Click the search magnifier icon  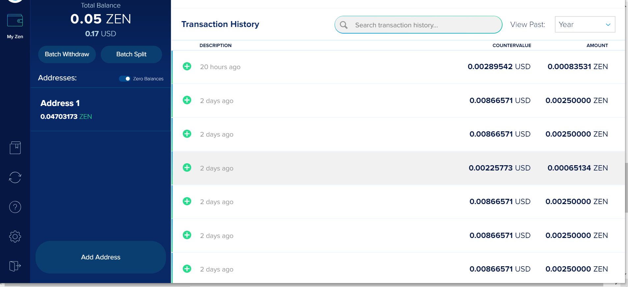[344, 25]
